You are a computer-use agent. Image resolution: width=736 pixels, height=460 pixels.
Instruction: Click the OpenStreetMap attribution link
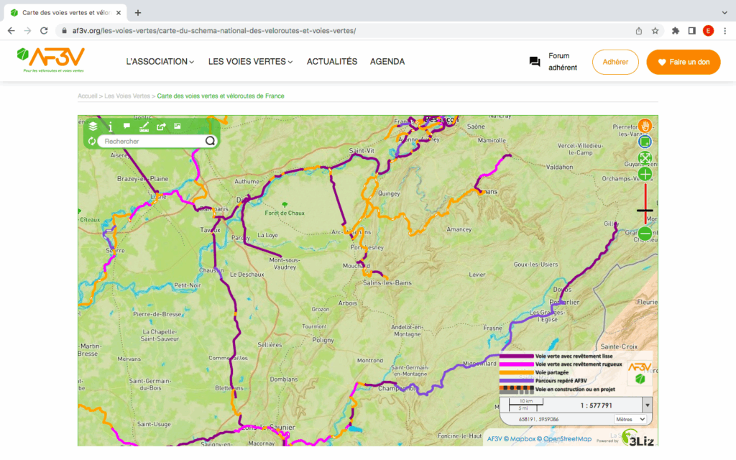pos(567,439)
